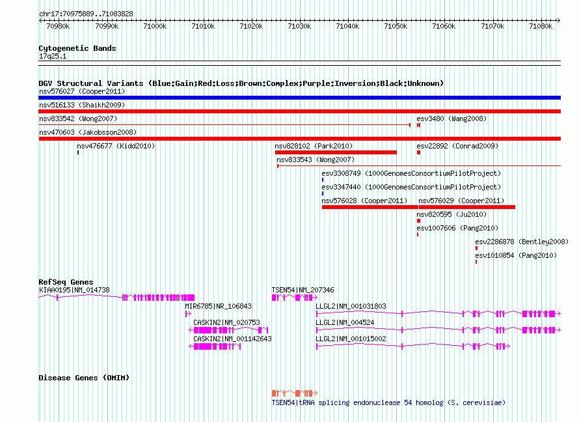Click the 71000k ruler tick label
This screenshot has height=422, width=579.
155,26
